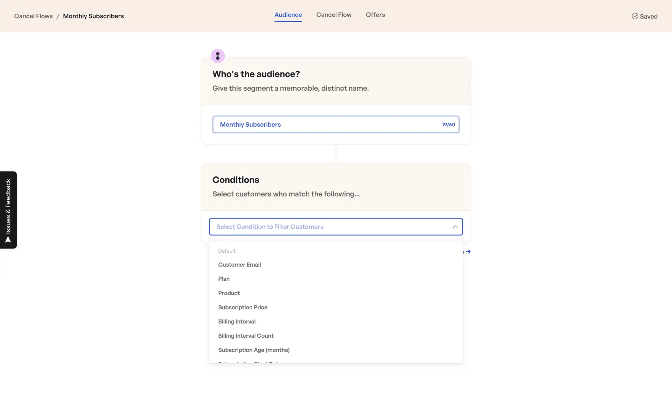The image size is (672, 420).
Task: Pick Product from the condition list
Action: (x=229, y=293)
